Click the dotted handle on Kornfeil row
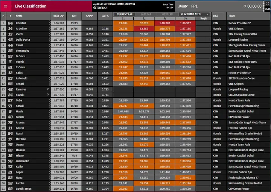This screenshot has height=192, width=271. pos(50,23)
